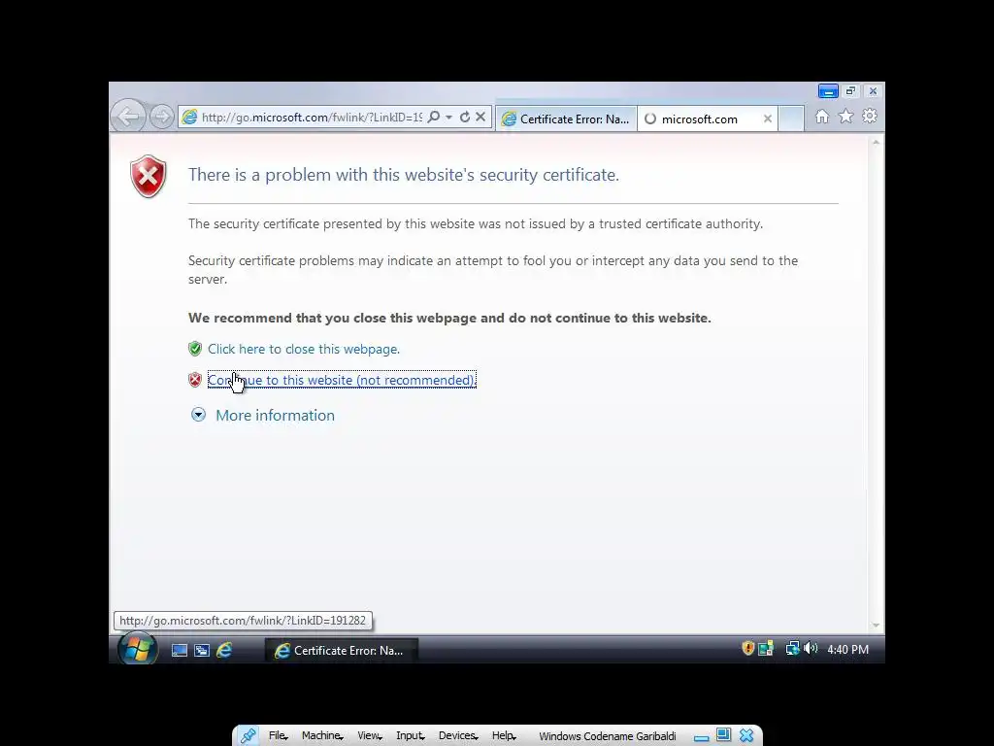Click the address bar URL field
The width and height of the screenshot is (994, 746).
pyautogui.click(x=311, y=118)
